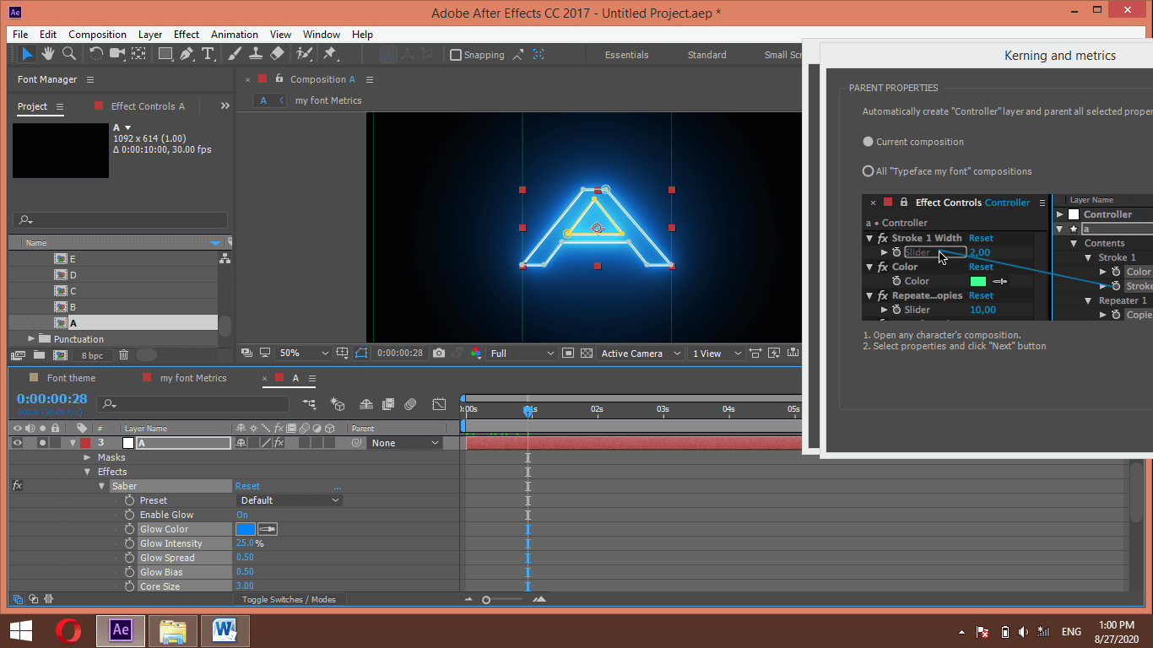Enable Frame Blending for the timeline

pos(387,404)
